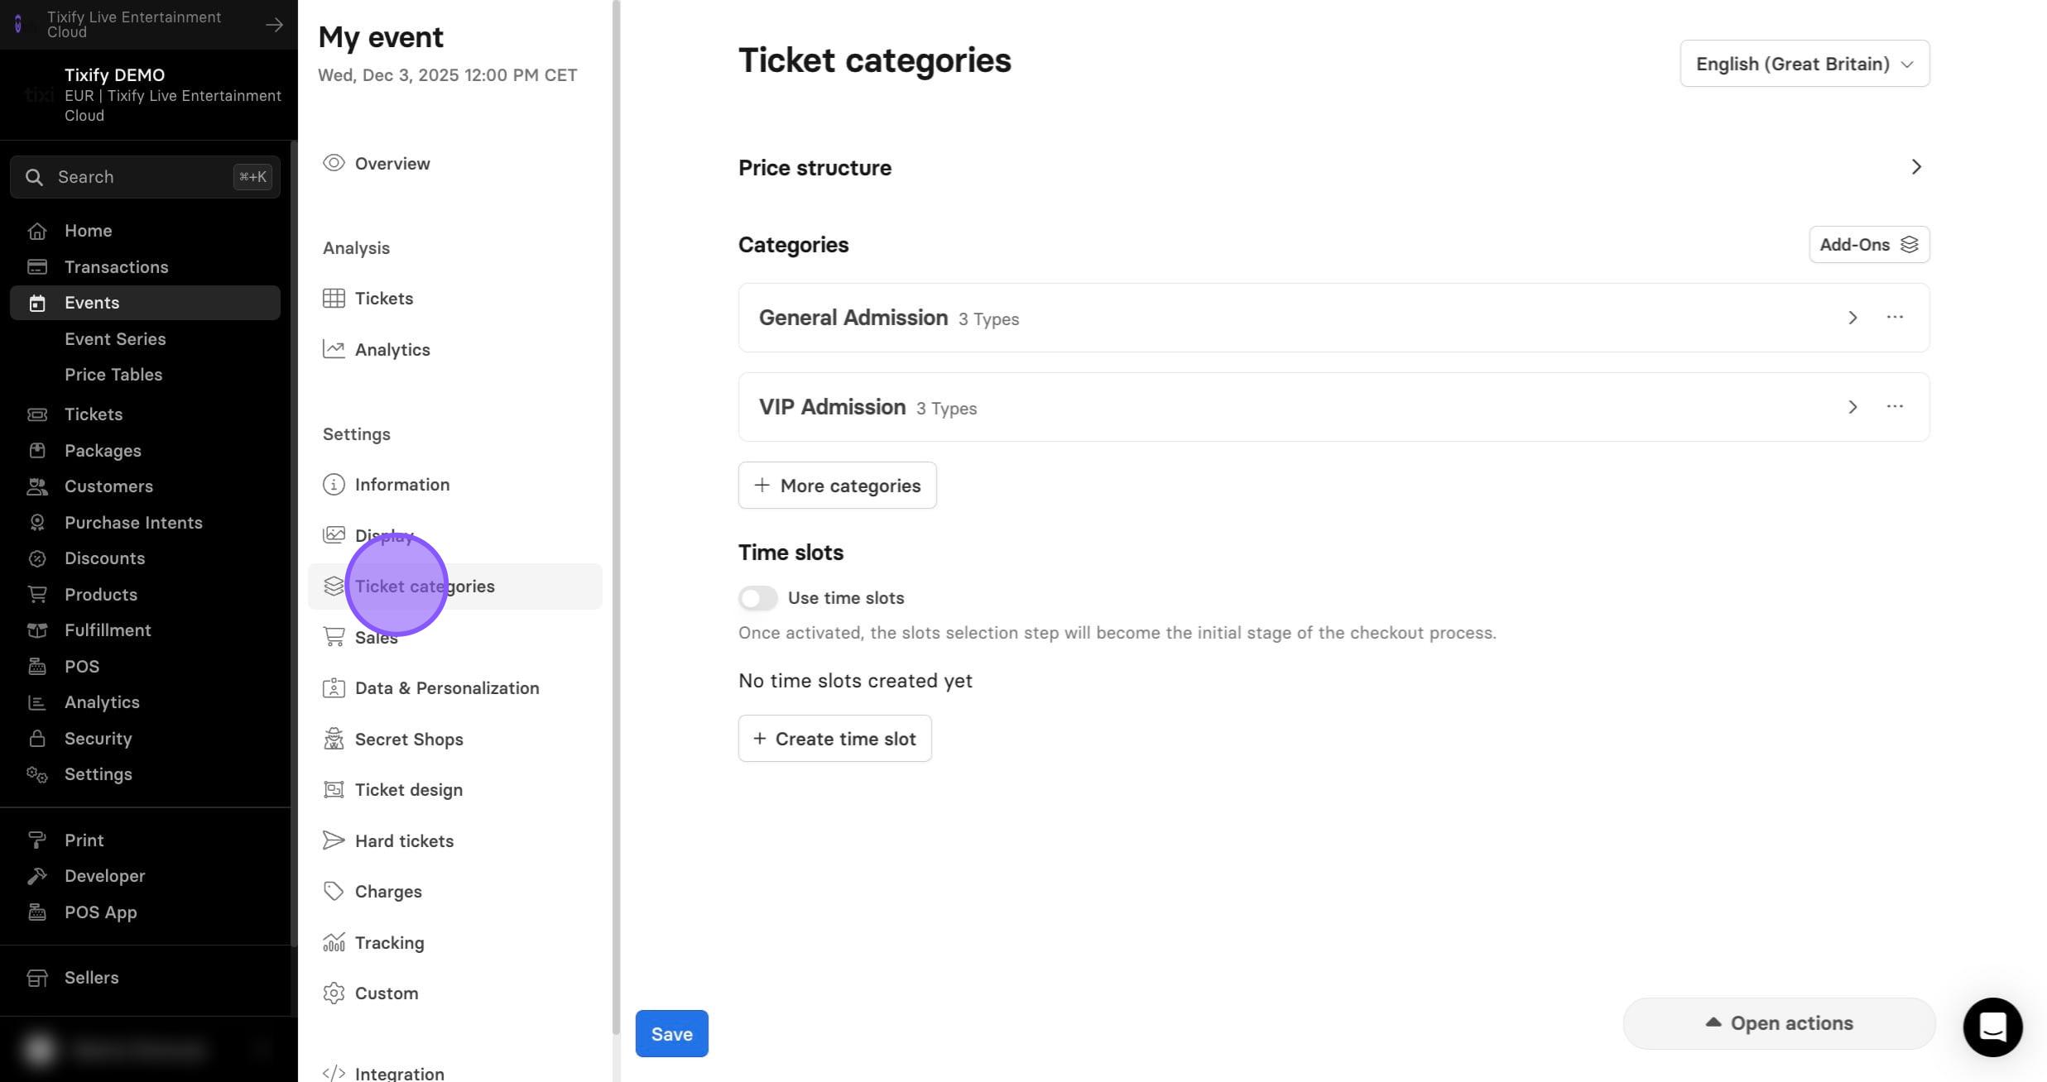Click the Overview eye icon

click(x=334, y=163)
